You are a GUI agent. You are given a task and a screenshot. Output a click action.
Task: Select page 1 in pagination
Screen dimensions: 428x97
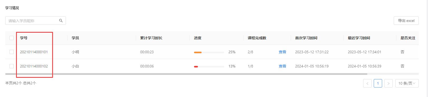click(378, 83)
